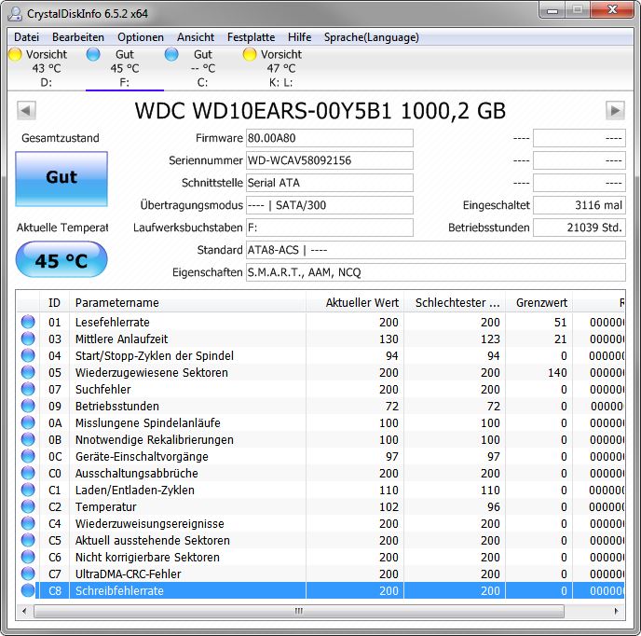Viewport: 641px width, 636px height.
Task: Select disk F: blue Gut status orb
Action: pyautogui.click(x=93, y=54)
